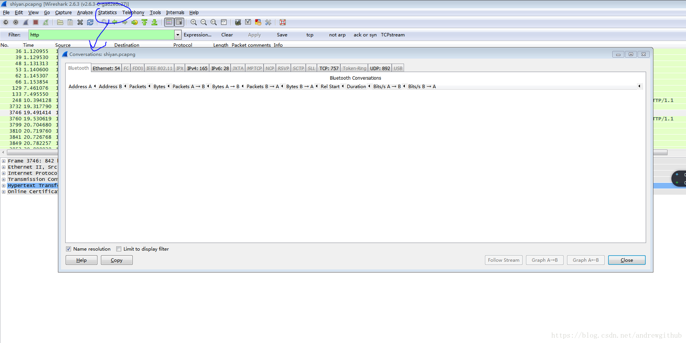Viewport: 686px width, 343px height.
Task: Select packet row 248
Action: pos(29,100)
